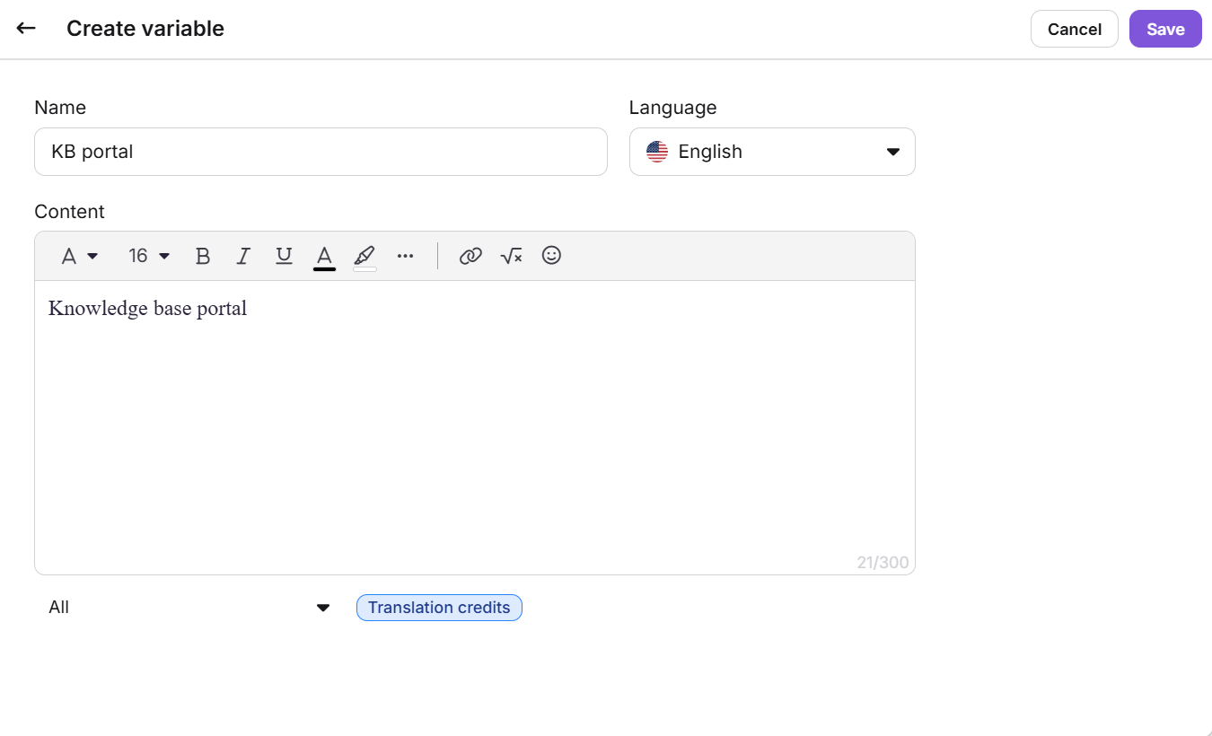This screenshot has width=1212, height=736.
Task: Open the text color picker icon
Action: point(324,256)
